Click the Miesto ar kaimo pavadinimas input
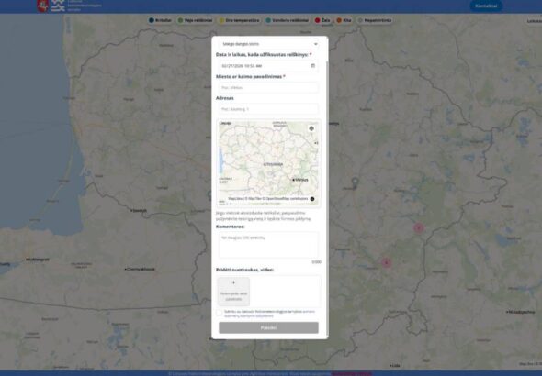Viewport: 542px width, 376px height. tap(268, 88)
